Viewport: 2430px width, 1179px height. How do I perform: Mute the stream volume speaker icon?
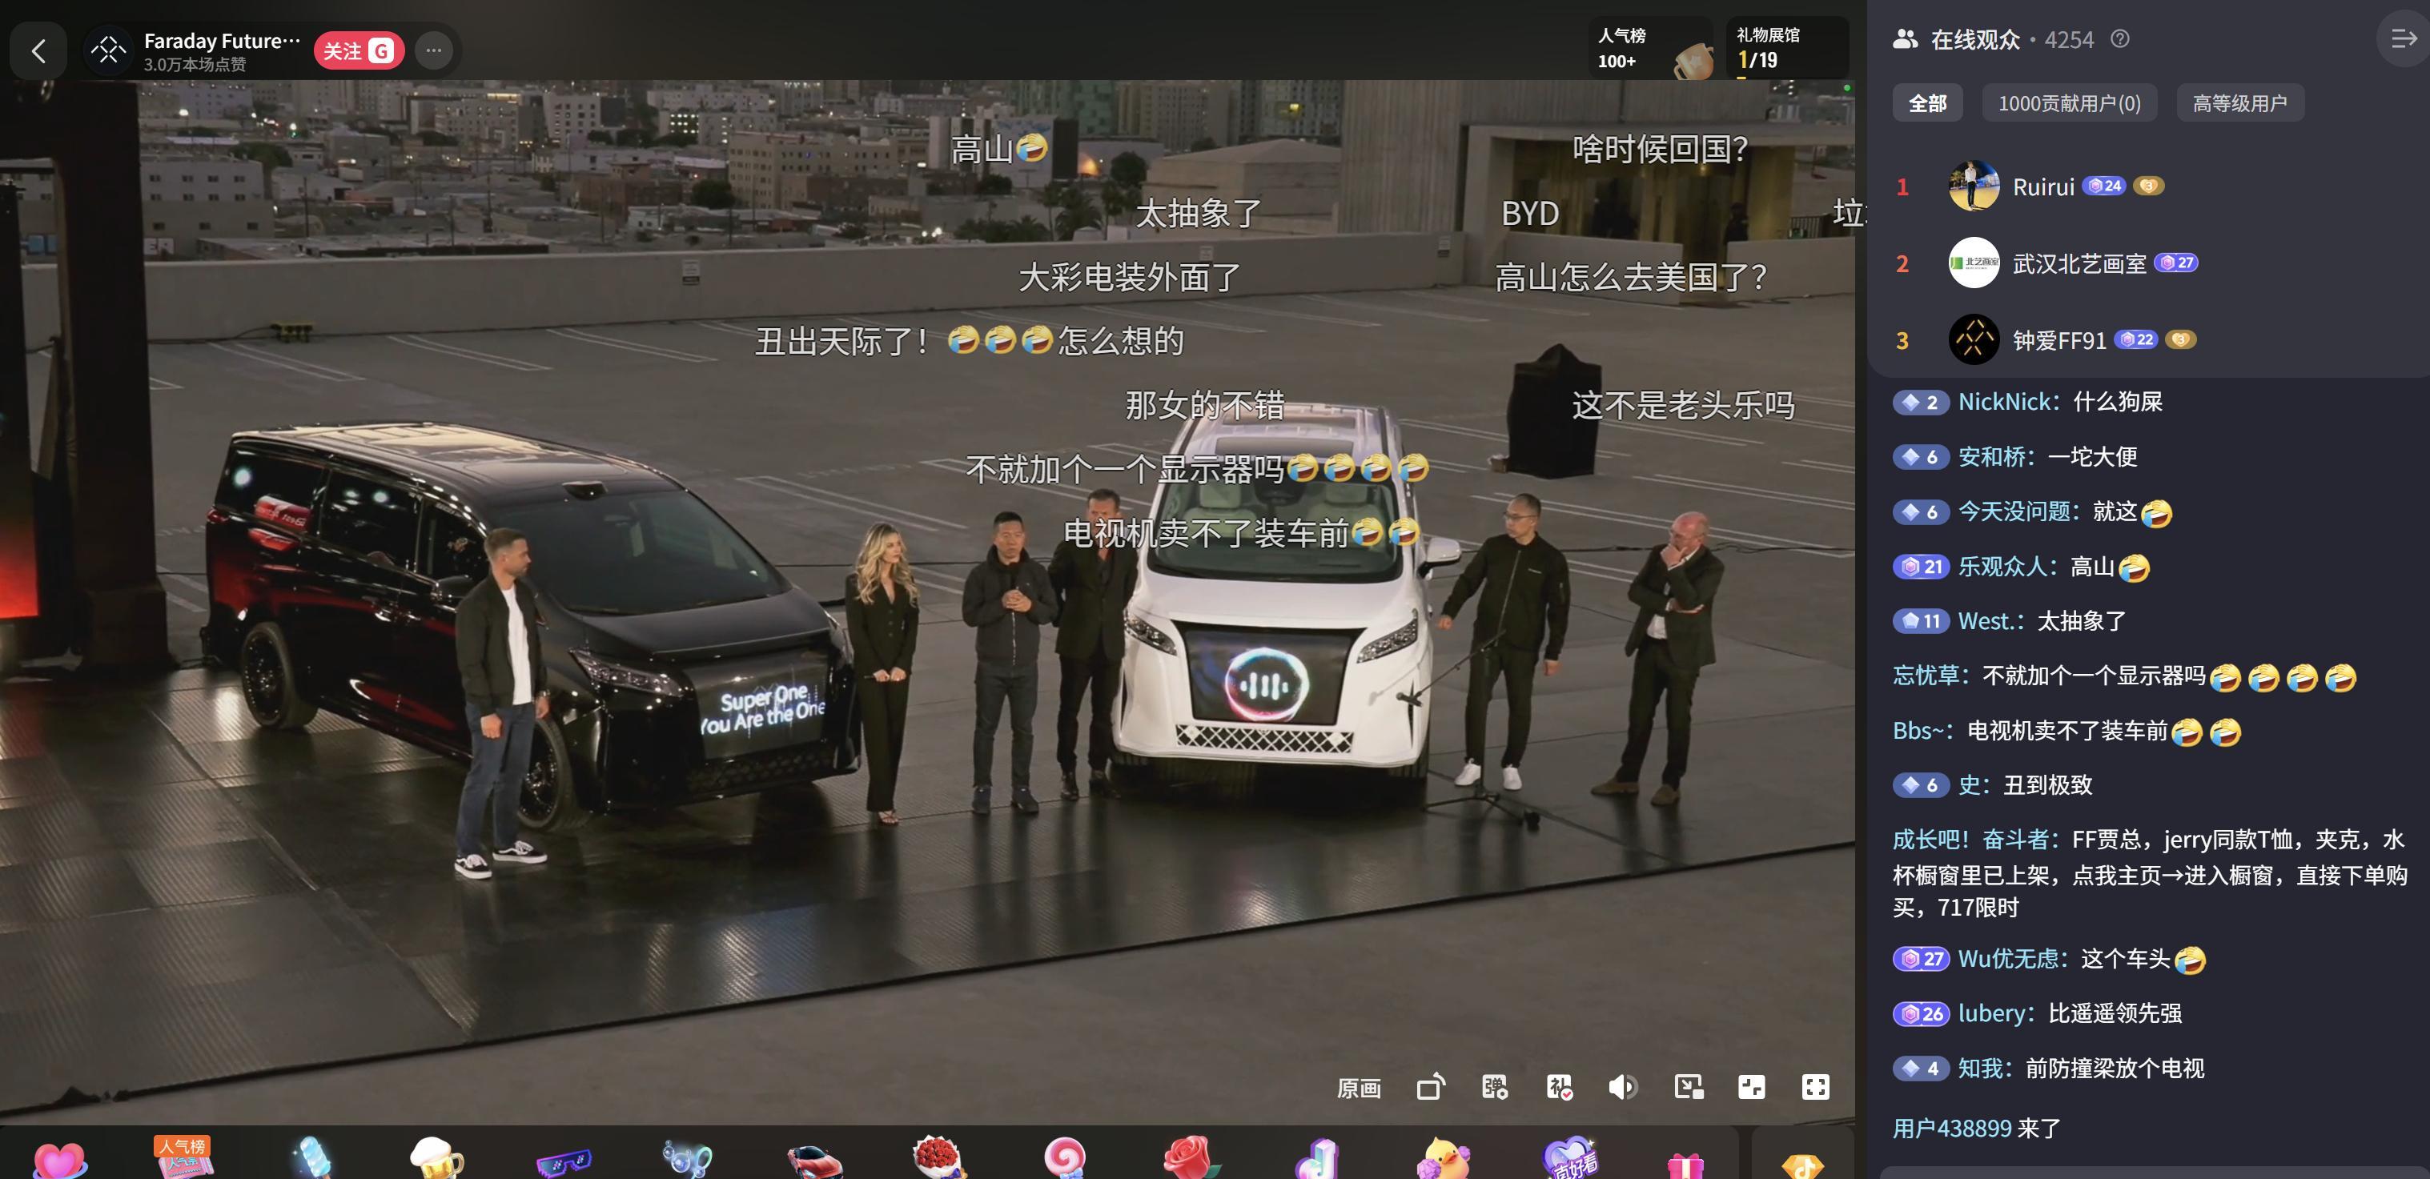coord(1624,1087)
